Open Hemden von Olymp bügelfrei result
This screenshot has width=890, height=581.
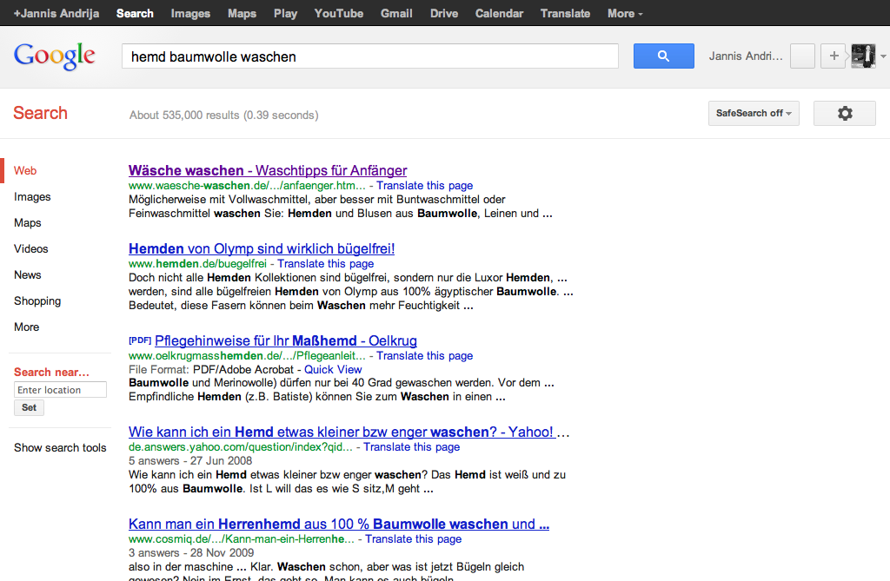tap(262, 248)
